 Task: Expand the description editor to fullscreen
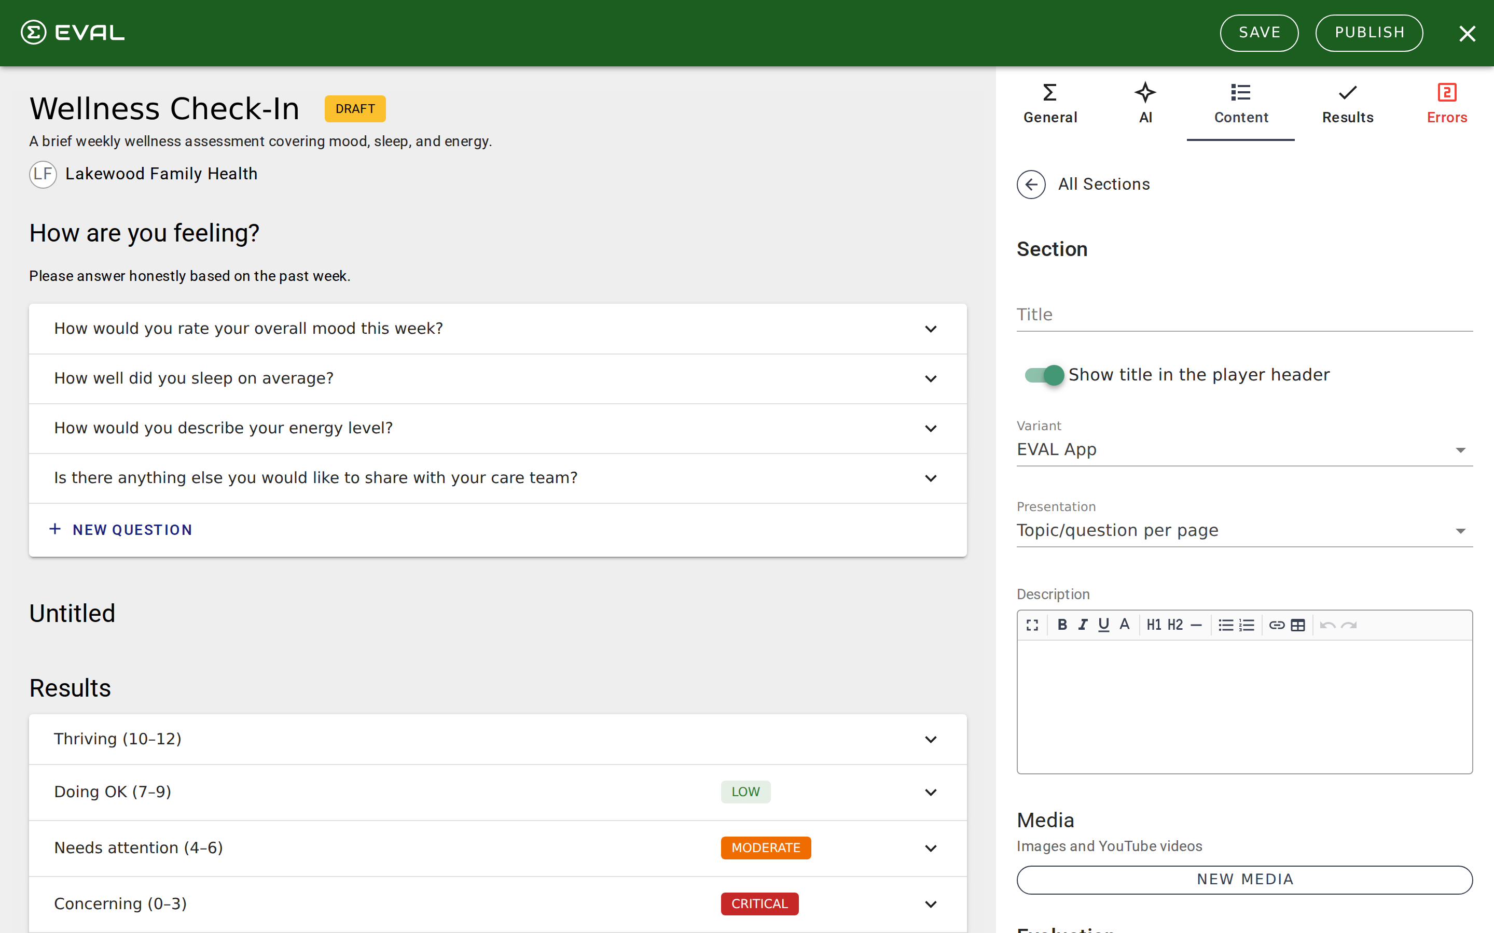[x=1032, y=625]
